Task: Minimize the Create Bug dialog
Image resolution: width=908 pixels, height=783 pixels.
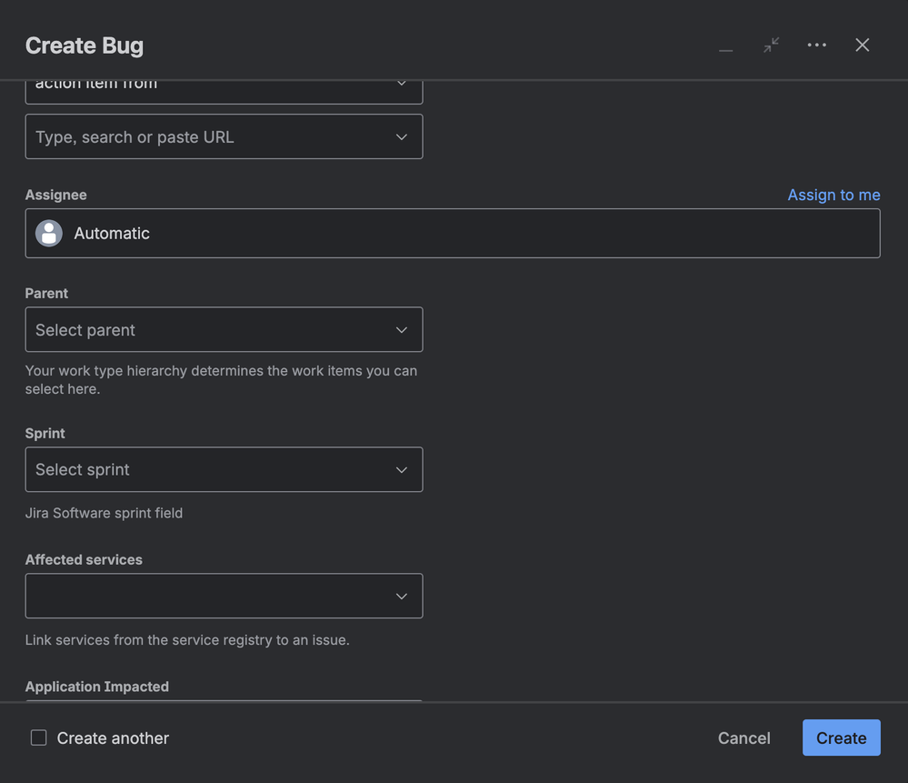Action: point(725,45)
